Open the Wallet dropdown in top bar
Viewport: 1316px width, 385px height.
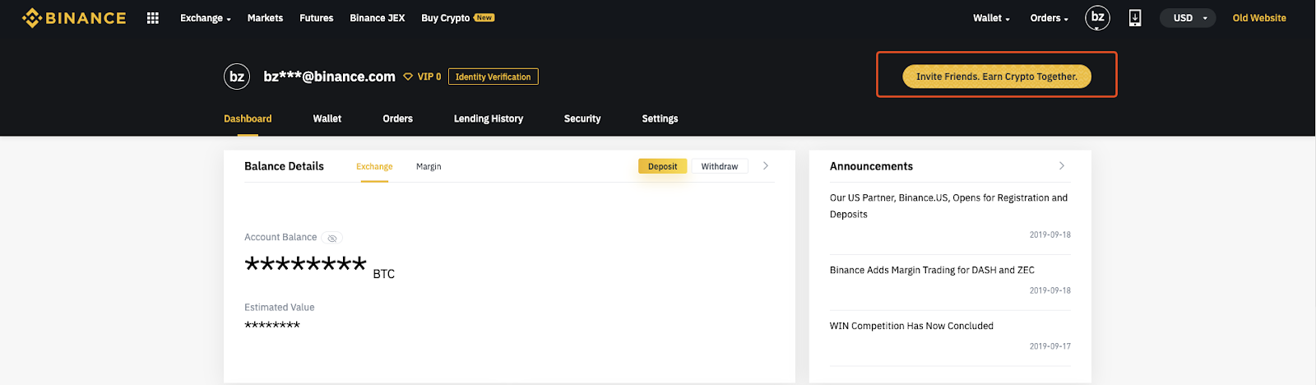point(991,18)
